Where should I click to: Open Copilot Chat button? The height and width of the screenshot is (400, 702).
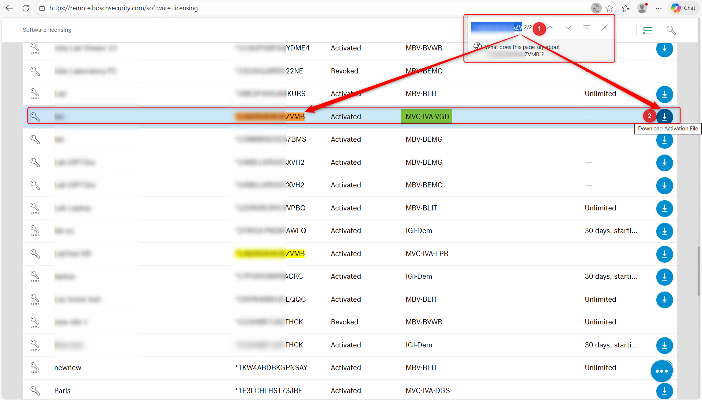pos(683,8)
